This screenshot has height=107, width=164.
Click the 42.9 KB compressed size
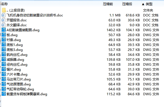134,84
